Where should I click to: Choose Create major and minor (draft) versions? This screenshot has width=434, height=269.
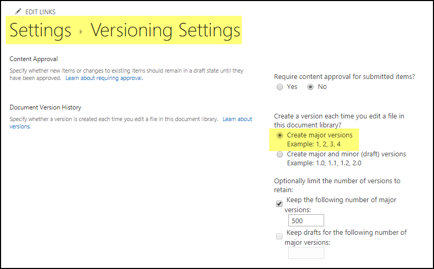280,154
